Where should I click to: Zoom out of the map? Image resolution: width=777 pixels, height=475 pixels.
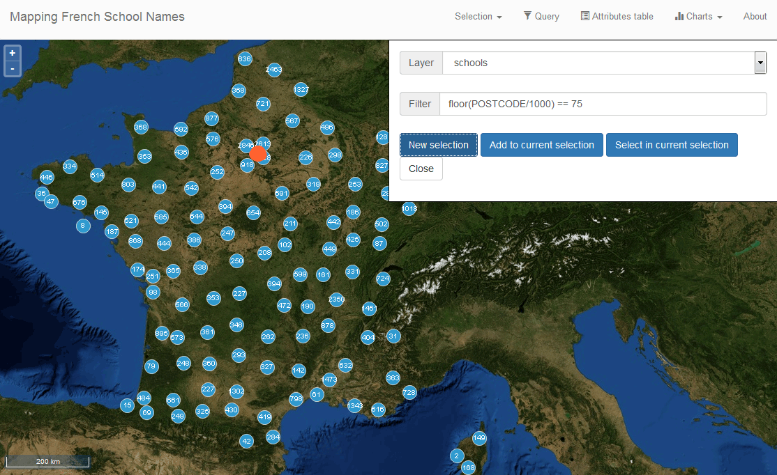pos(13,68)
